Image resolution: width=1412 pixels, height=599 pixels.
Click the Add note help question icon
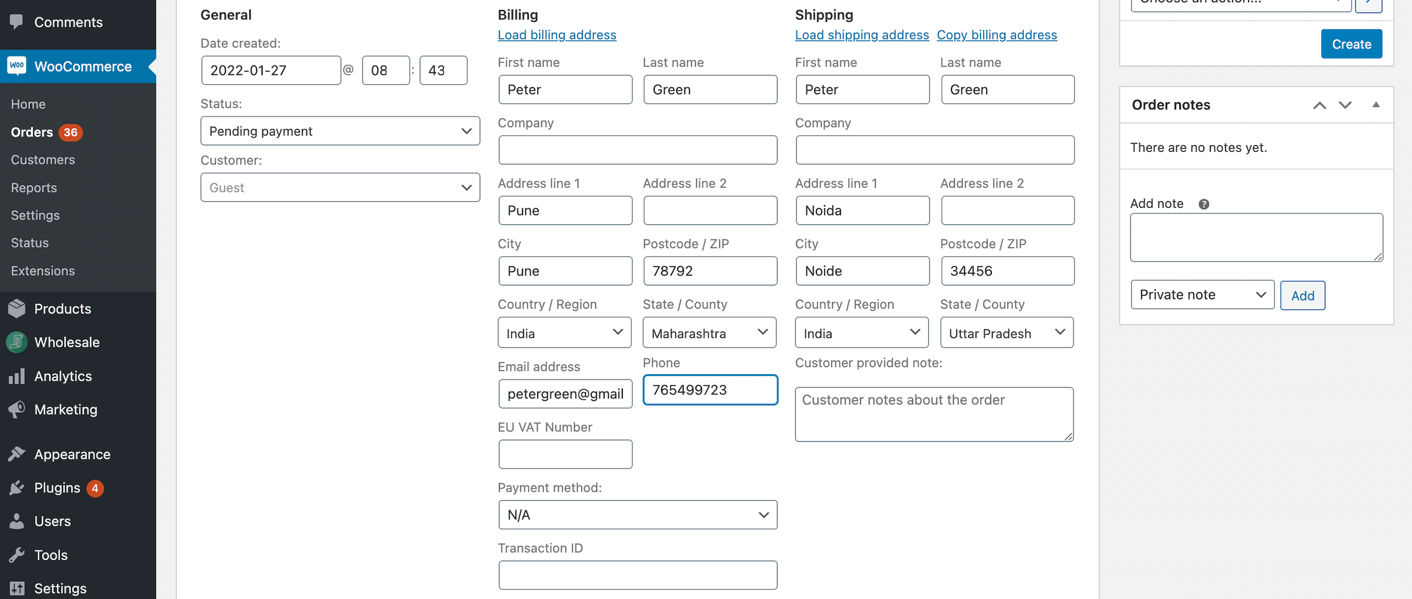(x=1203, y=204)
